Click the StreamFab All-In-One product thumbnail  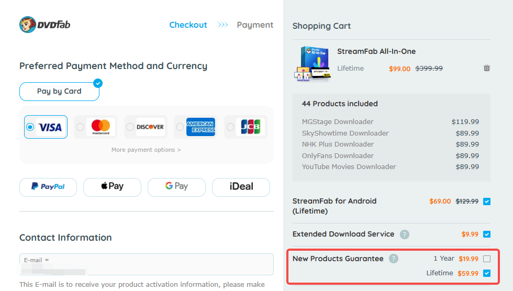point(313,63)
